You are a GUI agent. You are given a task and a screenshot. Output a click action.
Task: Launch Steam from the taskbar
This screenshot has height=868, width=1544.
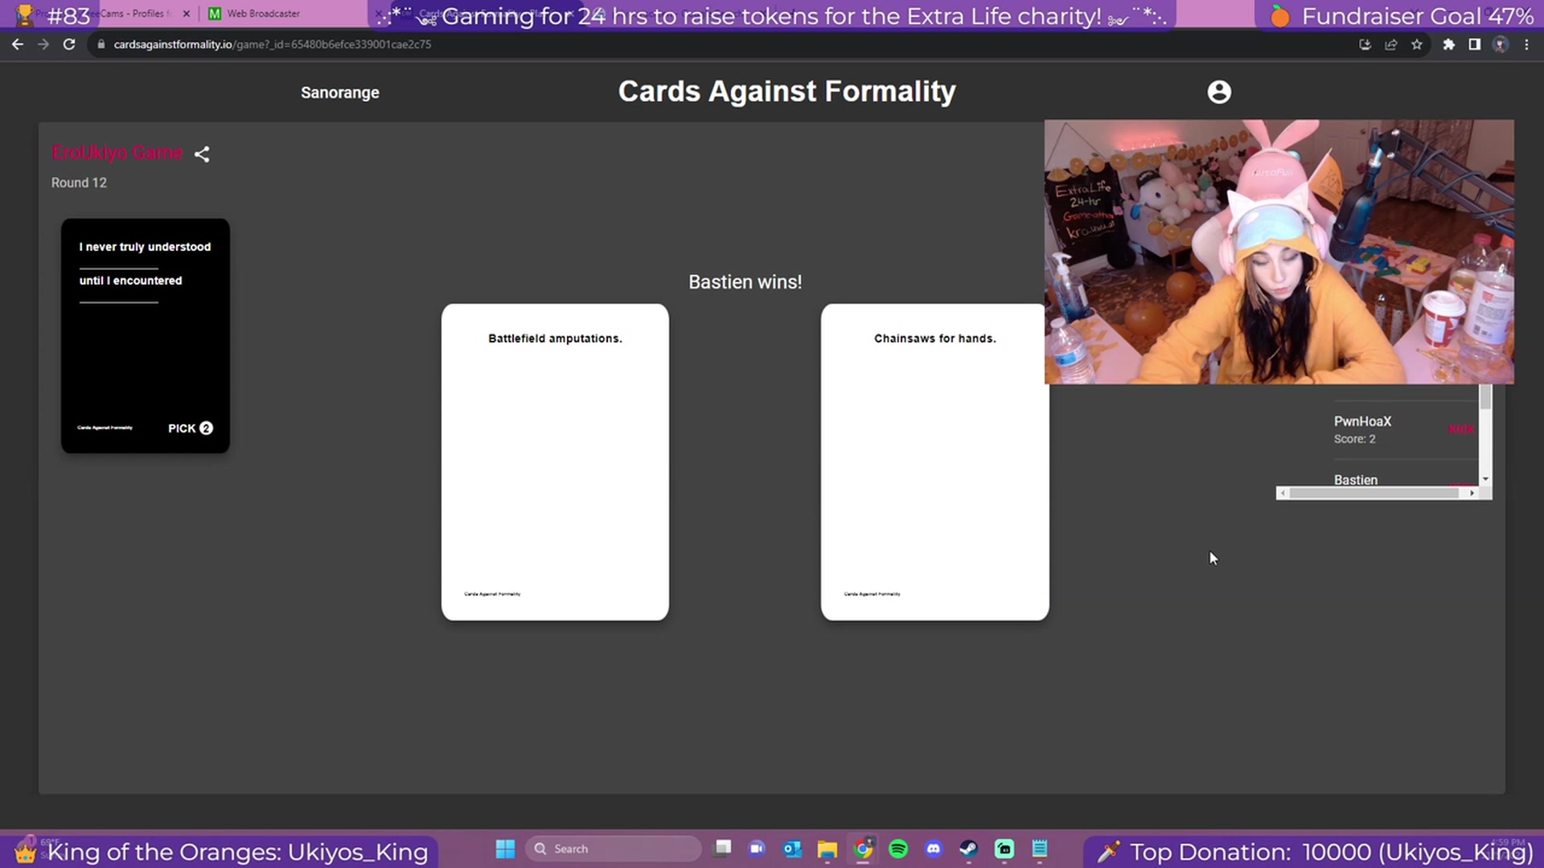969,849
